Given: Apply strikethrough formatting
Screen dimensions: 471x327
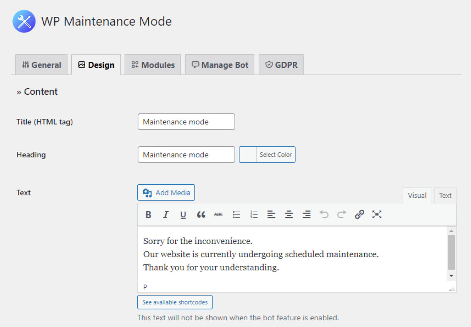Looking at the screenshot, I should point(218,215).
